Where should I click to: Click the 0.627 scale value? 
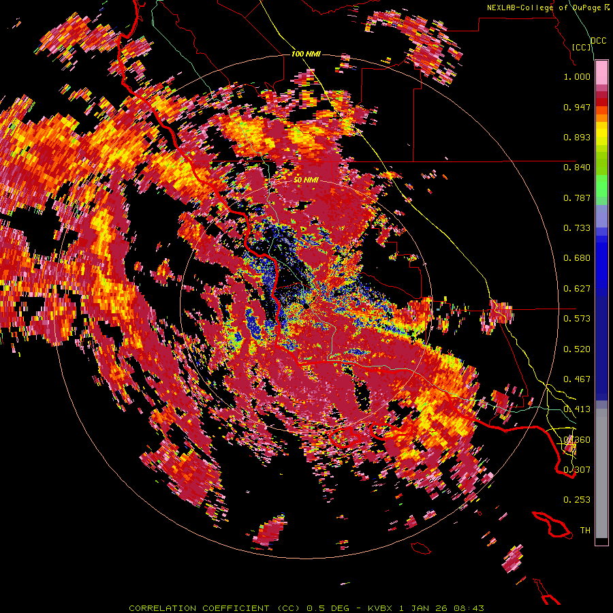coord(577,289)
